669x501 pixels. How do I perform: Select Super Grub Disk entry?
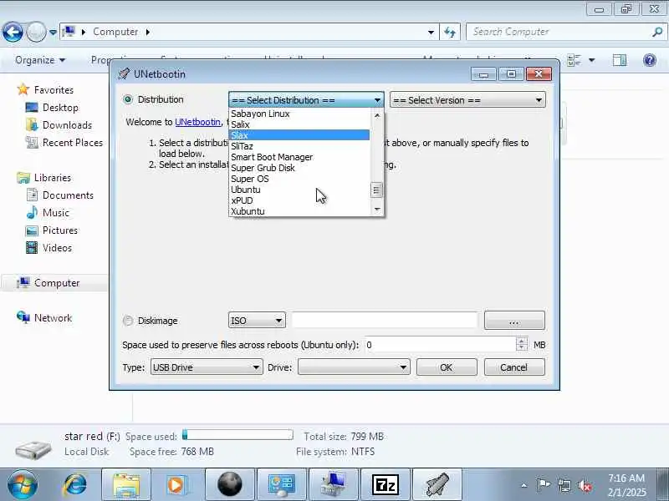299,168
